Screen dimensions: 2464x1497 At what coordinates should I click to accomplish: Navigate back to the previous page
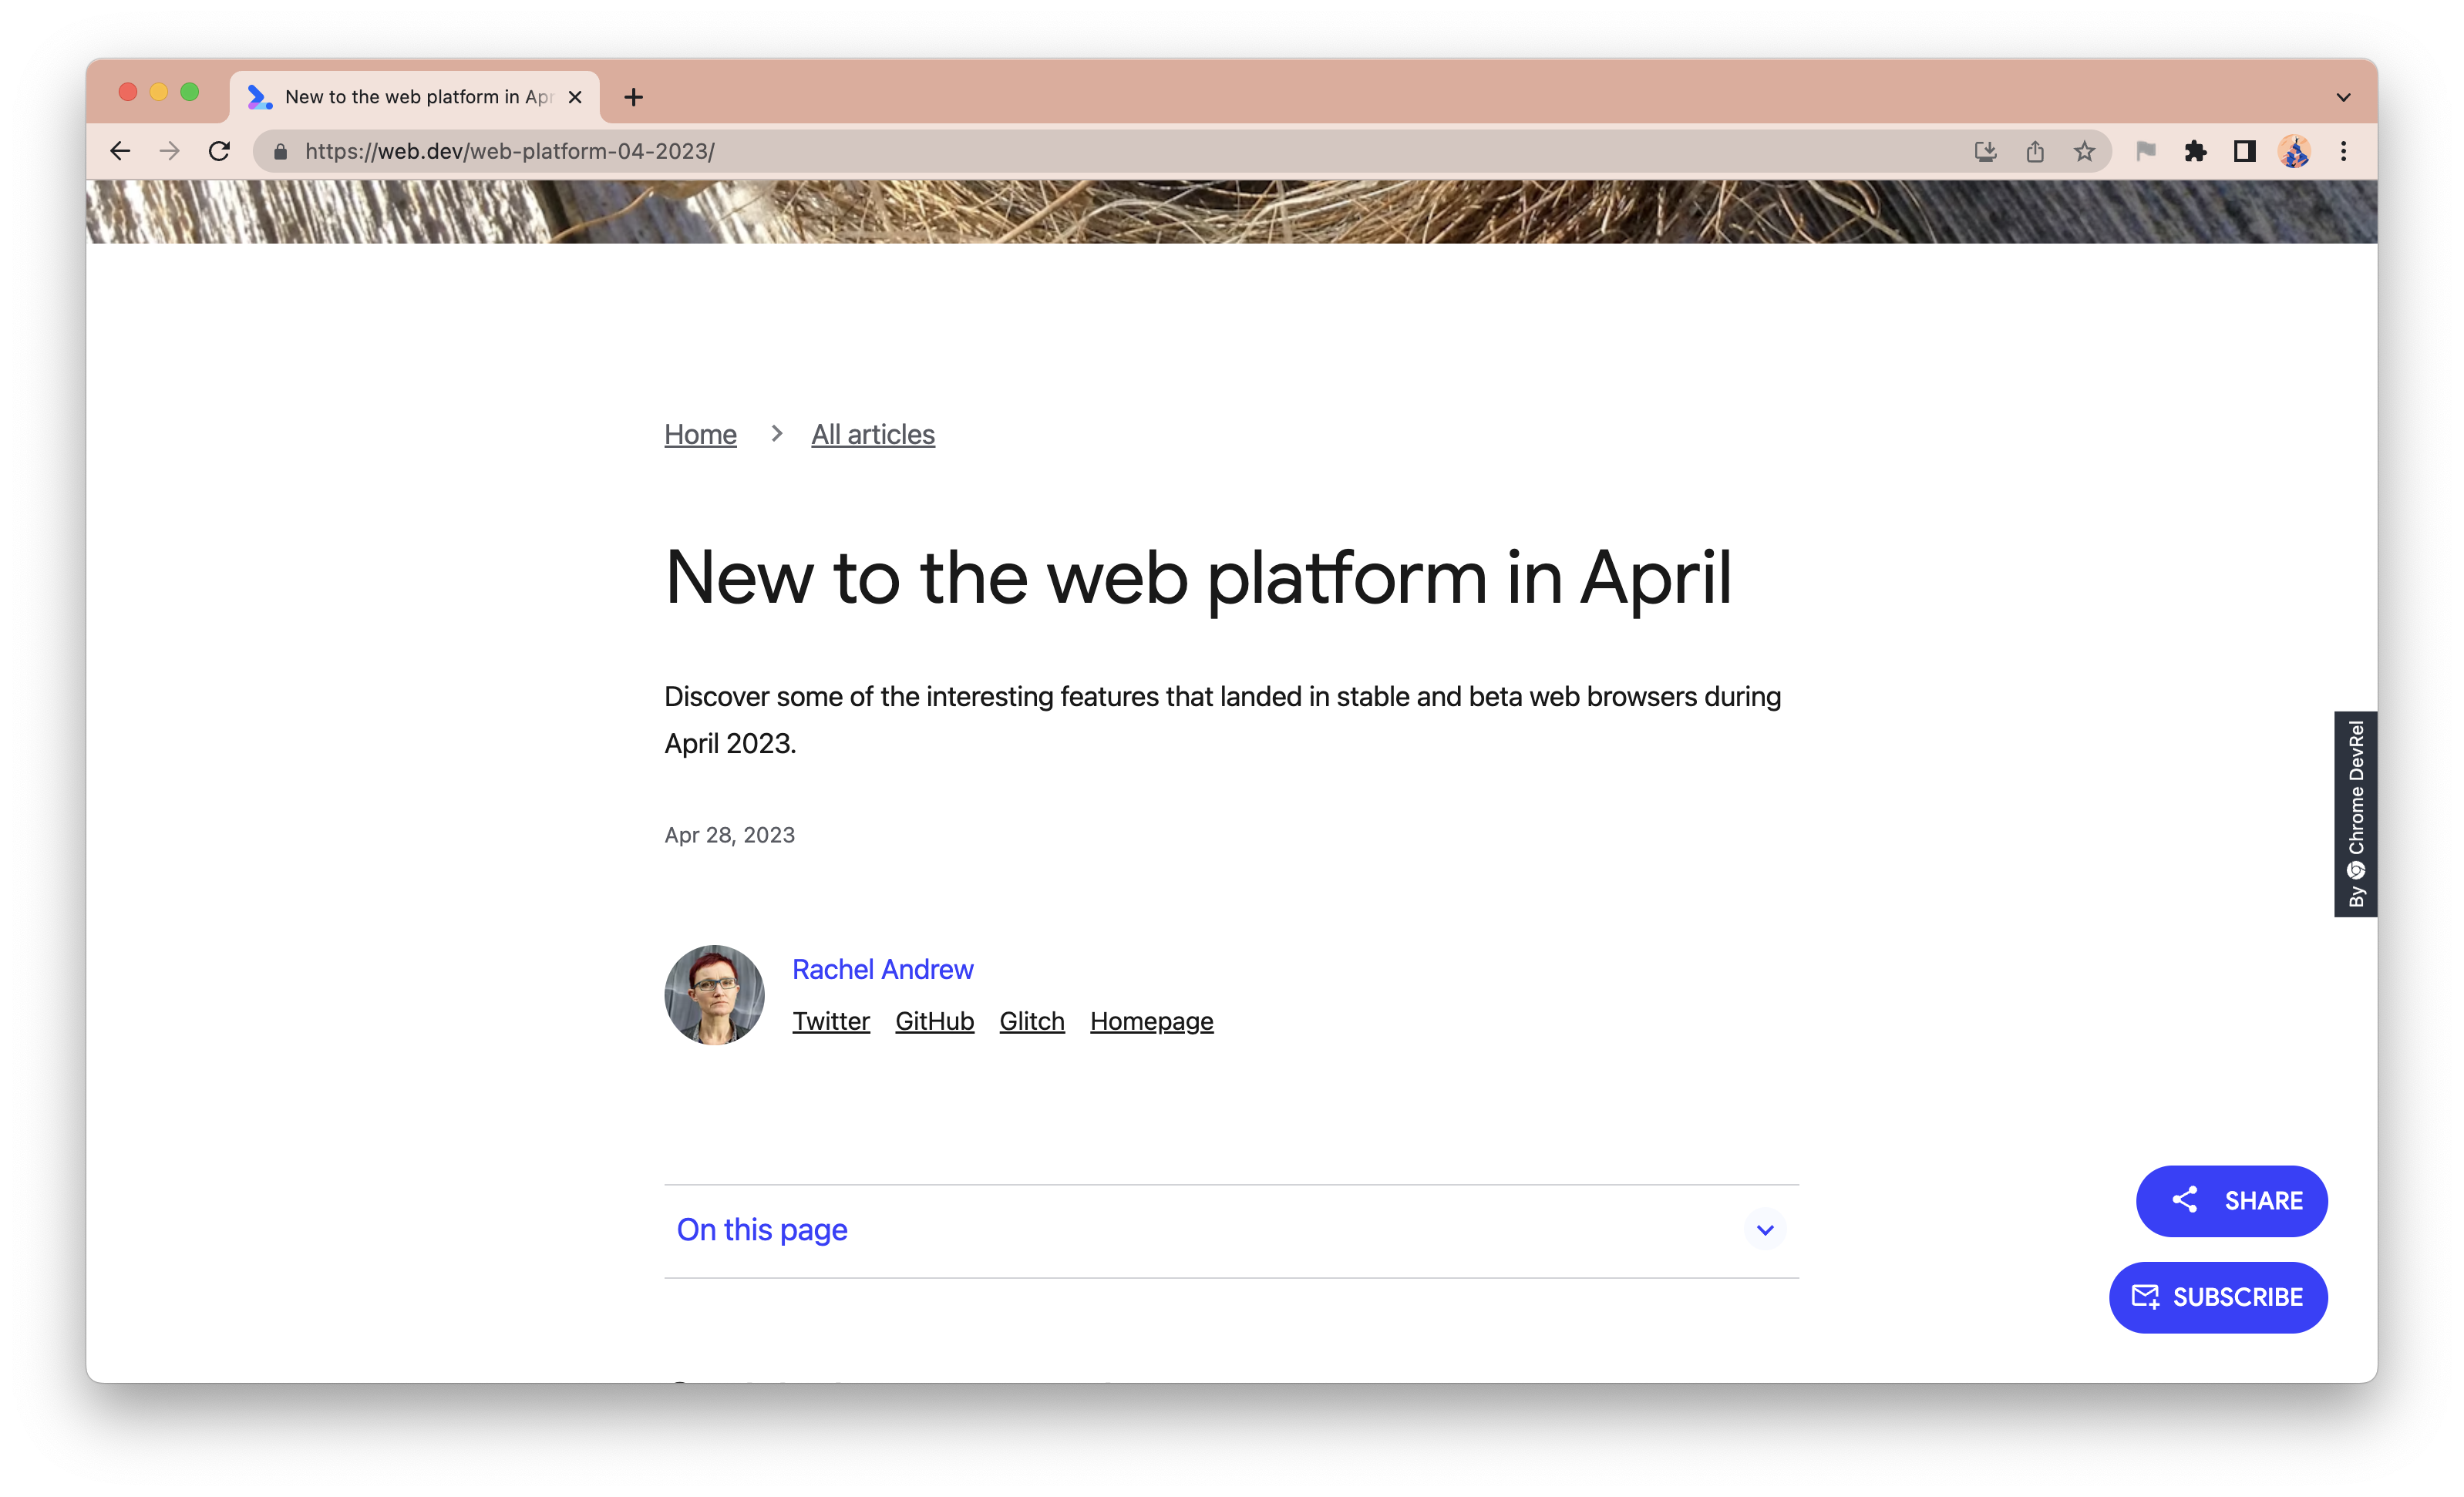[x=120, y=151]
